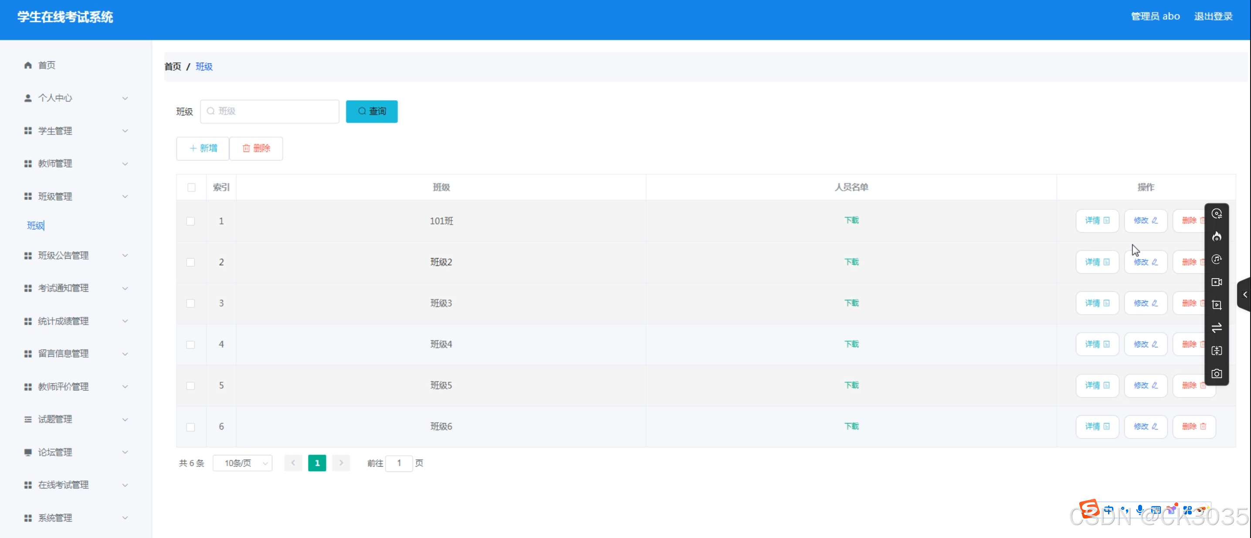Collapse the floating toolbar with side arrow
1251x538 pixels.
[x=1245, y=295]
